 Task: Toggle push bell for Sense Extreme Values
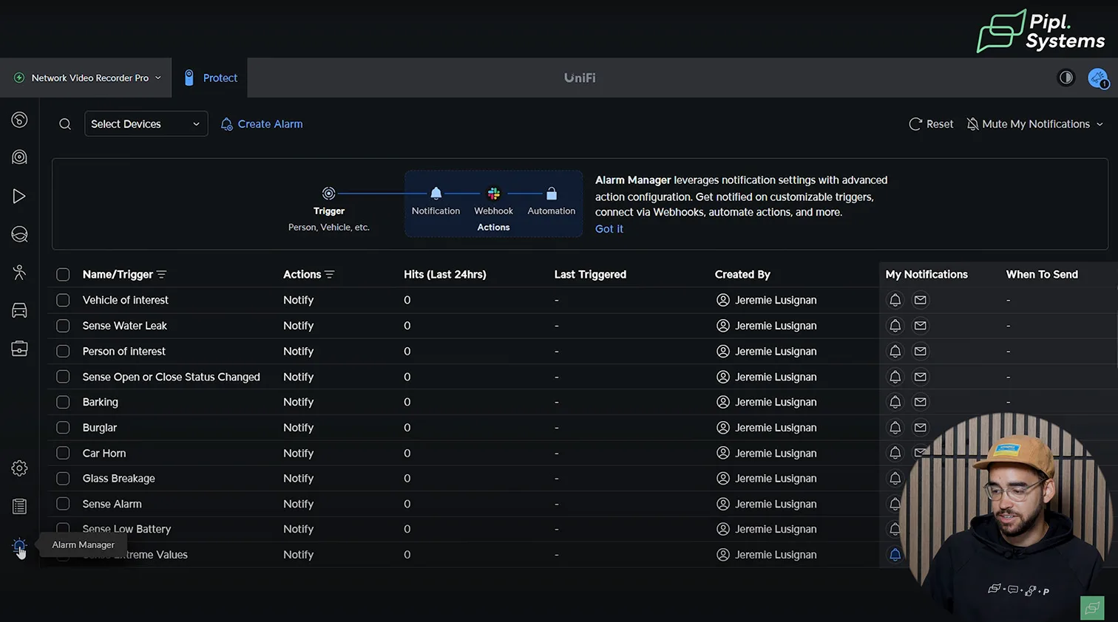click(x=895, y=555)
